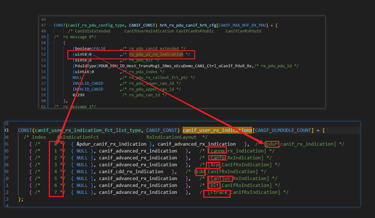The width and height of the screenshot is (375, 218).
Task: Collapse the code fold chevron at line 47
Action: (50, 25)
